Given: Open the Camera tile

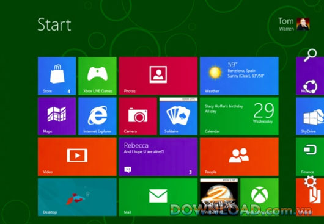Looking at the screenshot, I should tap(138, 116).
